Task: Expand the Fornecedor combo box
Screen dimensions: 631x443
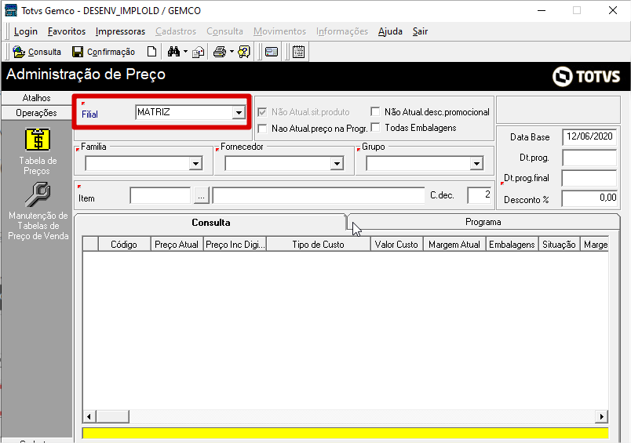Action: tap(337, 164)
